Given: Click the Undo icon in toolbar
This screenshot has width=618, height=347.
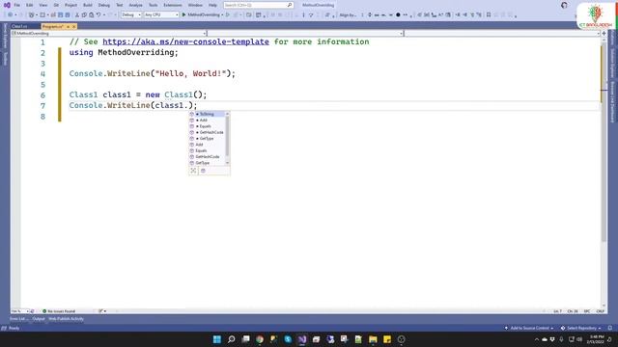Looking at the screenshot, I should [98, 14].
